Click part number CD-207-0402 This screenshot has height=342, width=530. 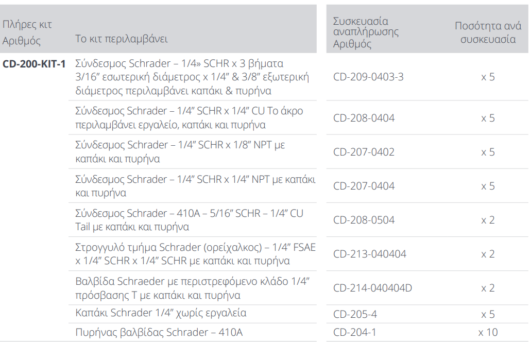pyautogui.click(x=364, y=152)
